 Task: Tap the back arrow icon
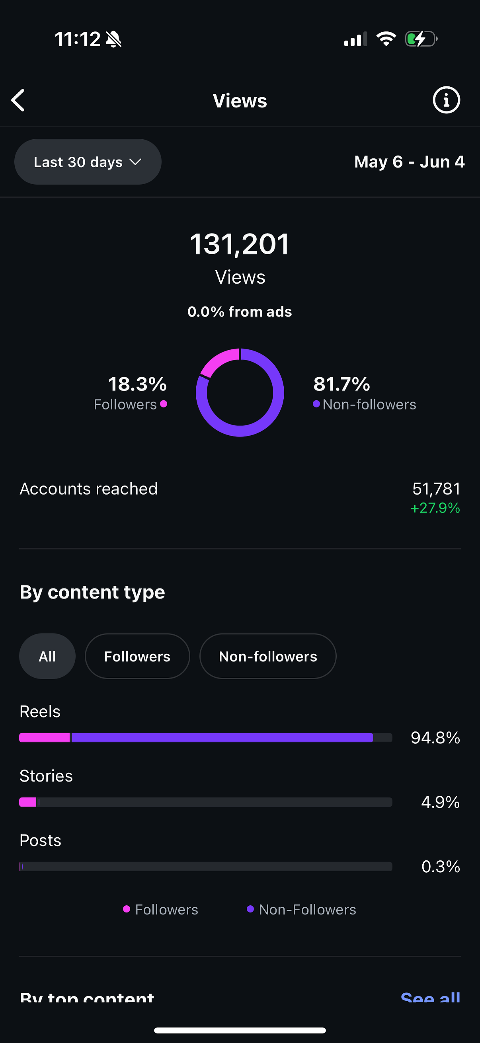(18, 100)
